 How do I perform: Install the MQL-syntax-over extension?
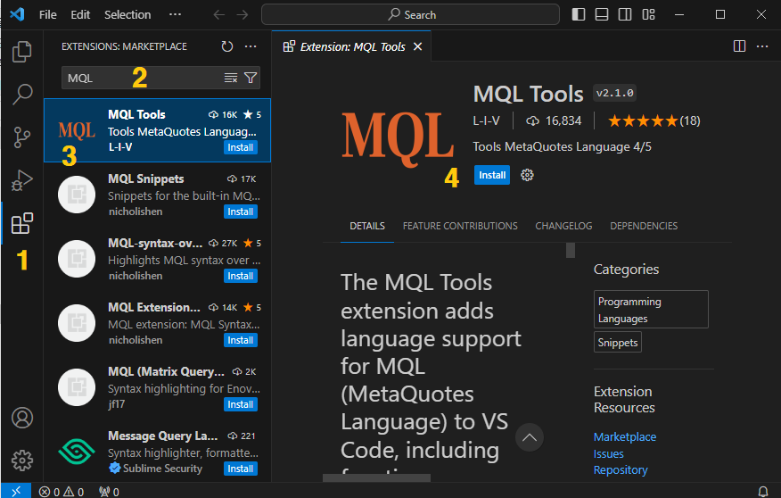tap(241, 276)
